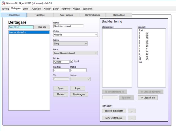Select control 2 (35) in Banmall list

tap(152, 36)
